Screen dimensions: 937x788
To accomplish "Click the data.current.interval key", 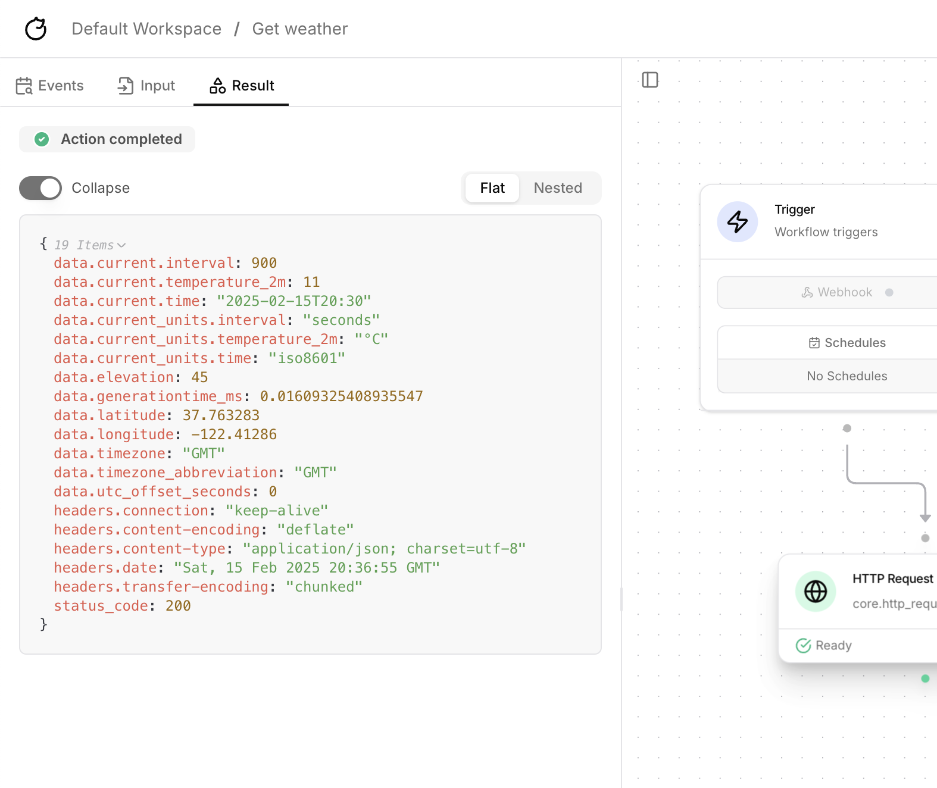I will (x=144, y=263).
